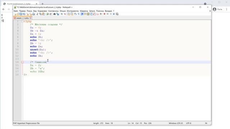Image resolution: width=230 pixels, height=129 pixels.
Task: Open Find with the binoculars icon
Action: [x=54, y=14]
